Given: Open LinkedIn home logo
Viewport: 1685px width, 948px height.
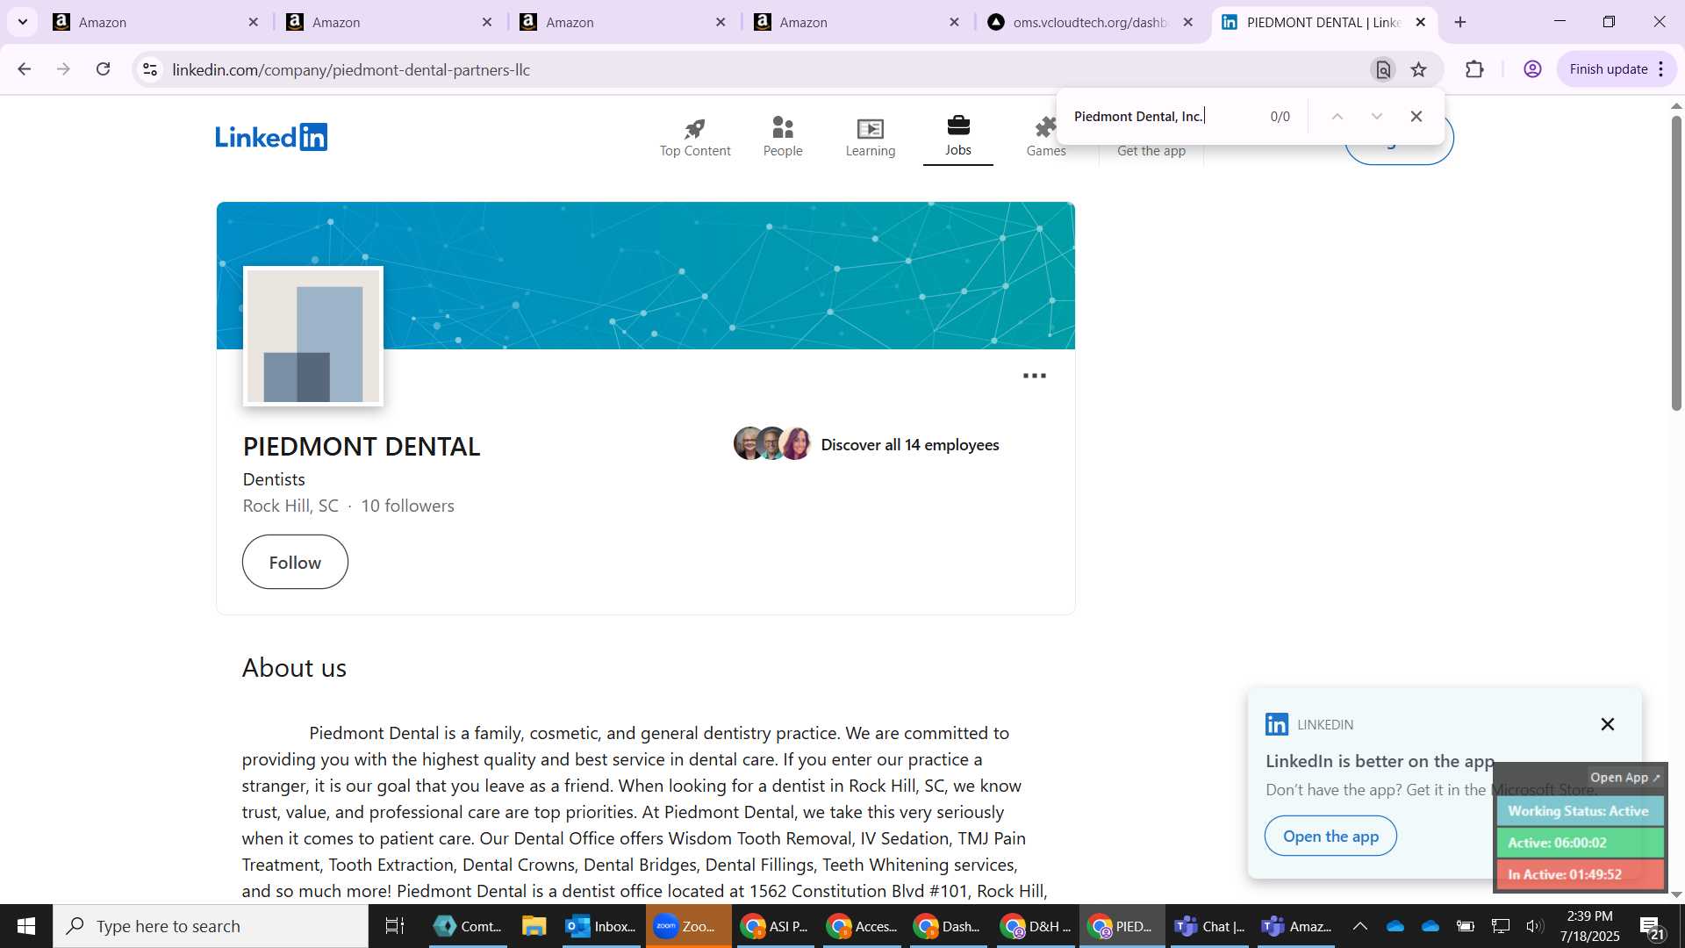Looking at the screenshot, I should click(271, 137).
